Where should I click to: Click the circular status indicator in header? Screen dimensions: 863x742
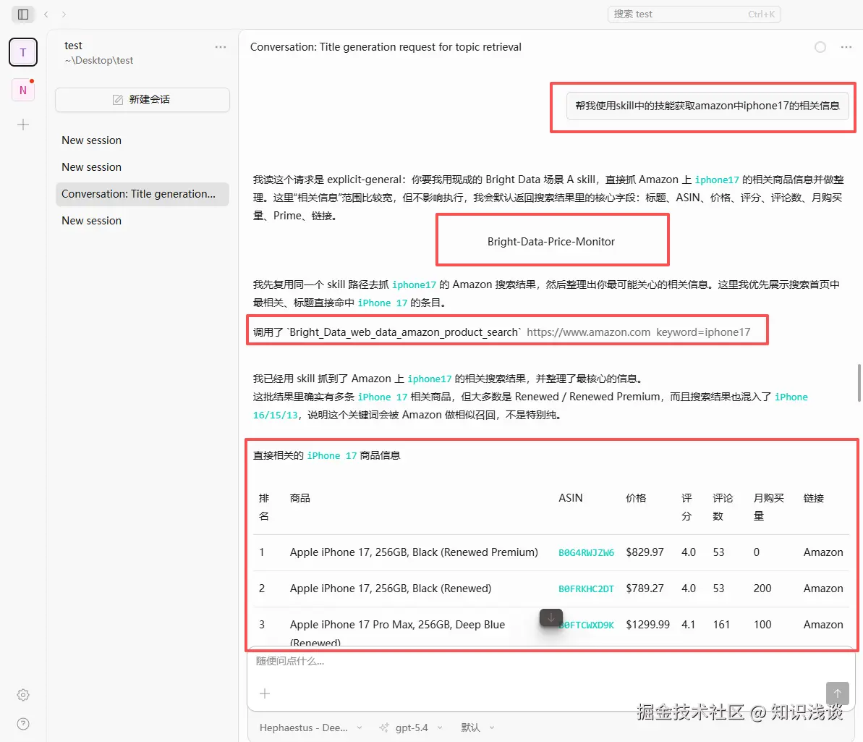pyautogui.click(x=820, y=47)
